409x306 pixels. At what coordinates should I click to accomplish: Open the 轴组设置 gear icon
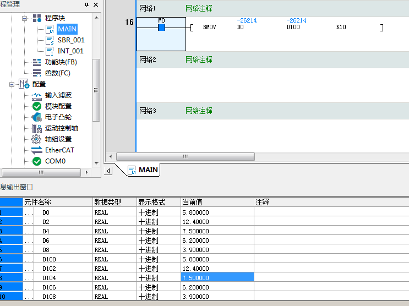37,139
